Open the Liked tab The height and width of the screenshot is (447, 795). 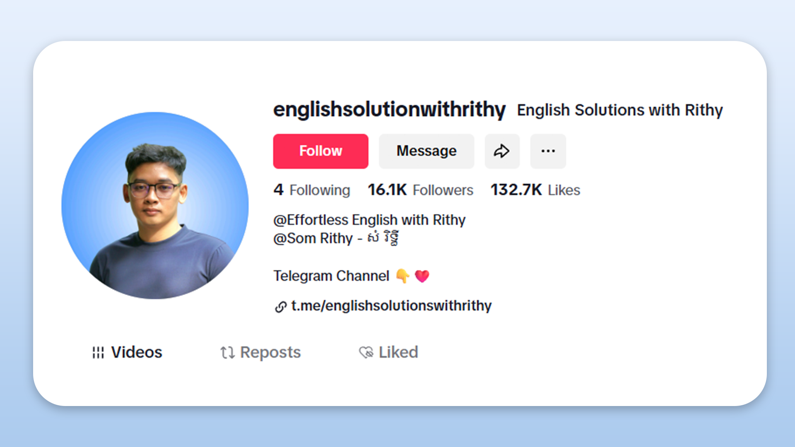(388, 353)
